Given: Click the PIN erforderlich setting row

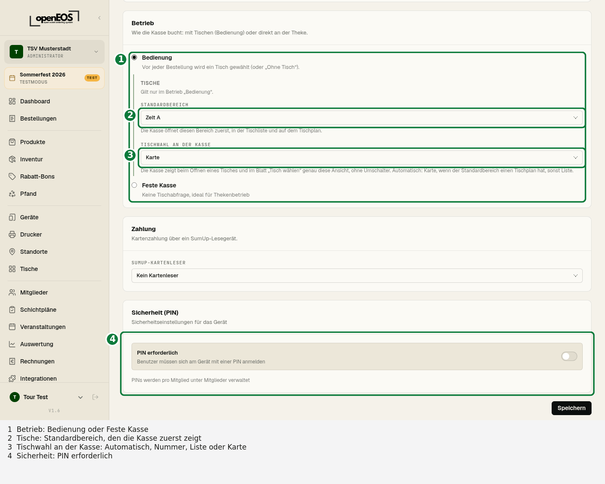Looking at the screenshot, I should (x=357, y=357).
